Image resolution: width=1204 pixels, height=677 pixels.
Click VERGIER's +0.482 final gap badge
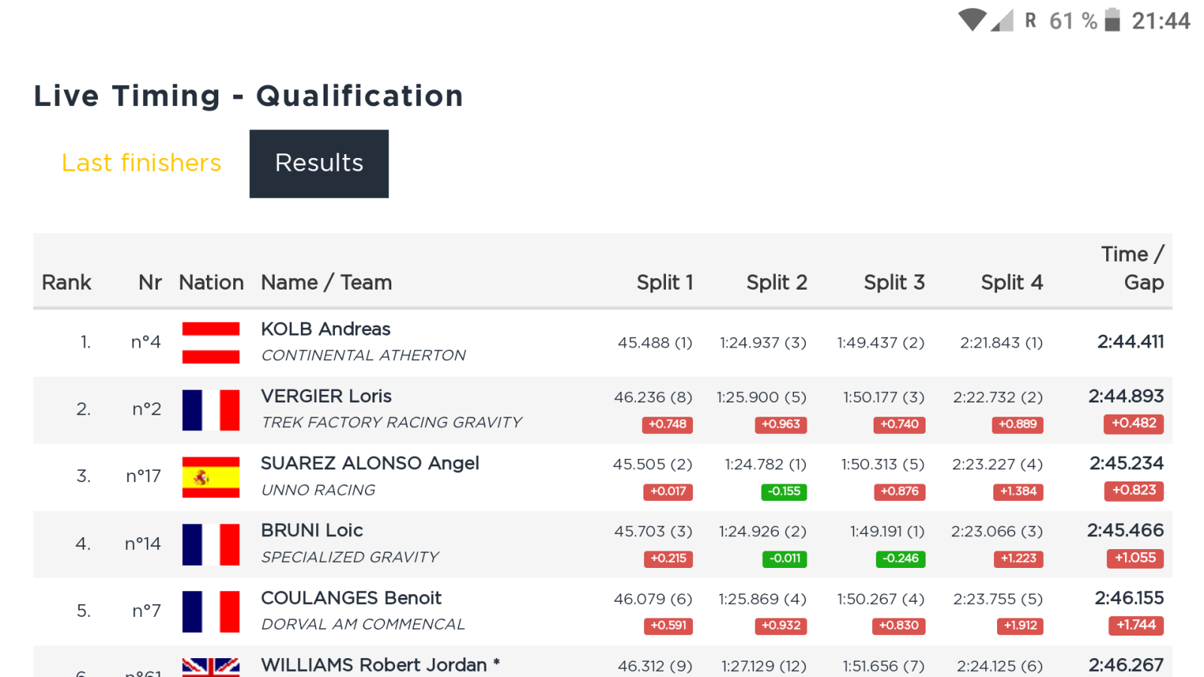[1133, 424]
